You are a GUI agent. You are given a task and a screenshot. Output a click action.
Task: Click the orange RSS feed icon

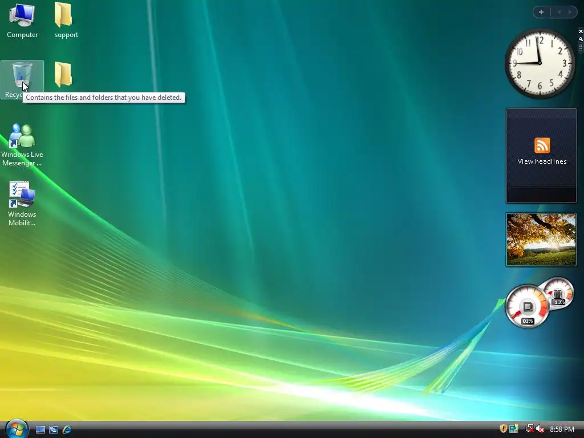542,145
